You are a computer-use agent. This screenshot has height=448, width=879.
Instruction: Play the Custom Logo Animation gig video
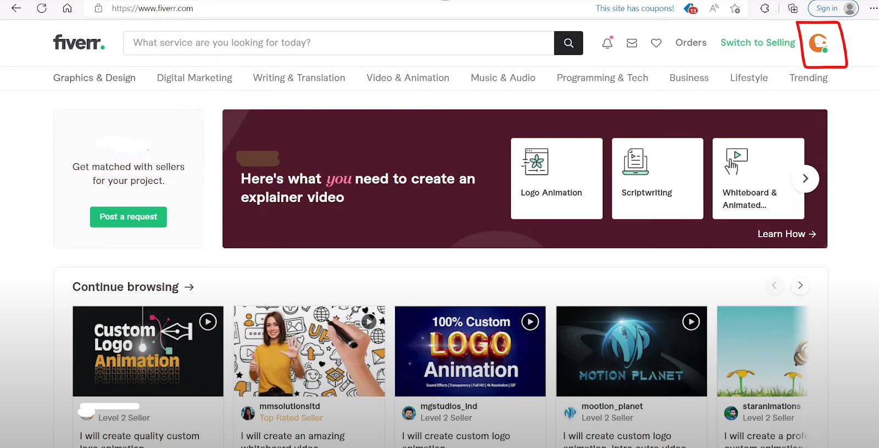[x=208, y=322]
